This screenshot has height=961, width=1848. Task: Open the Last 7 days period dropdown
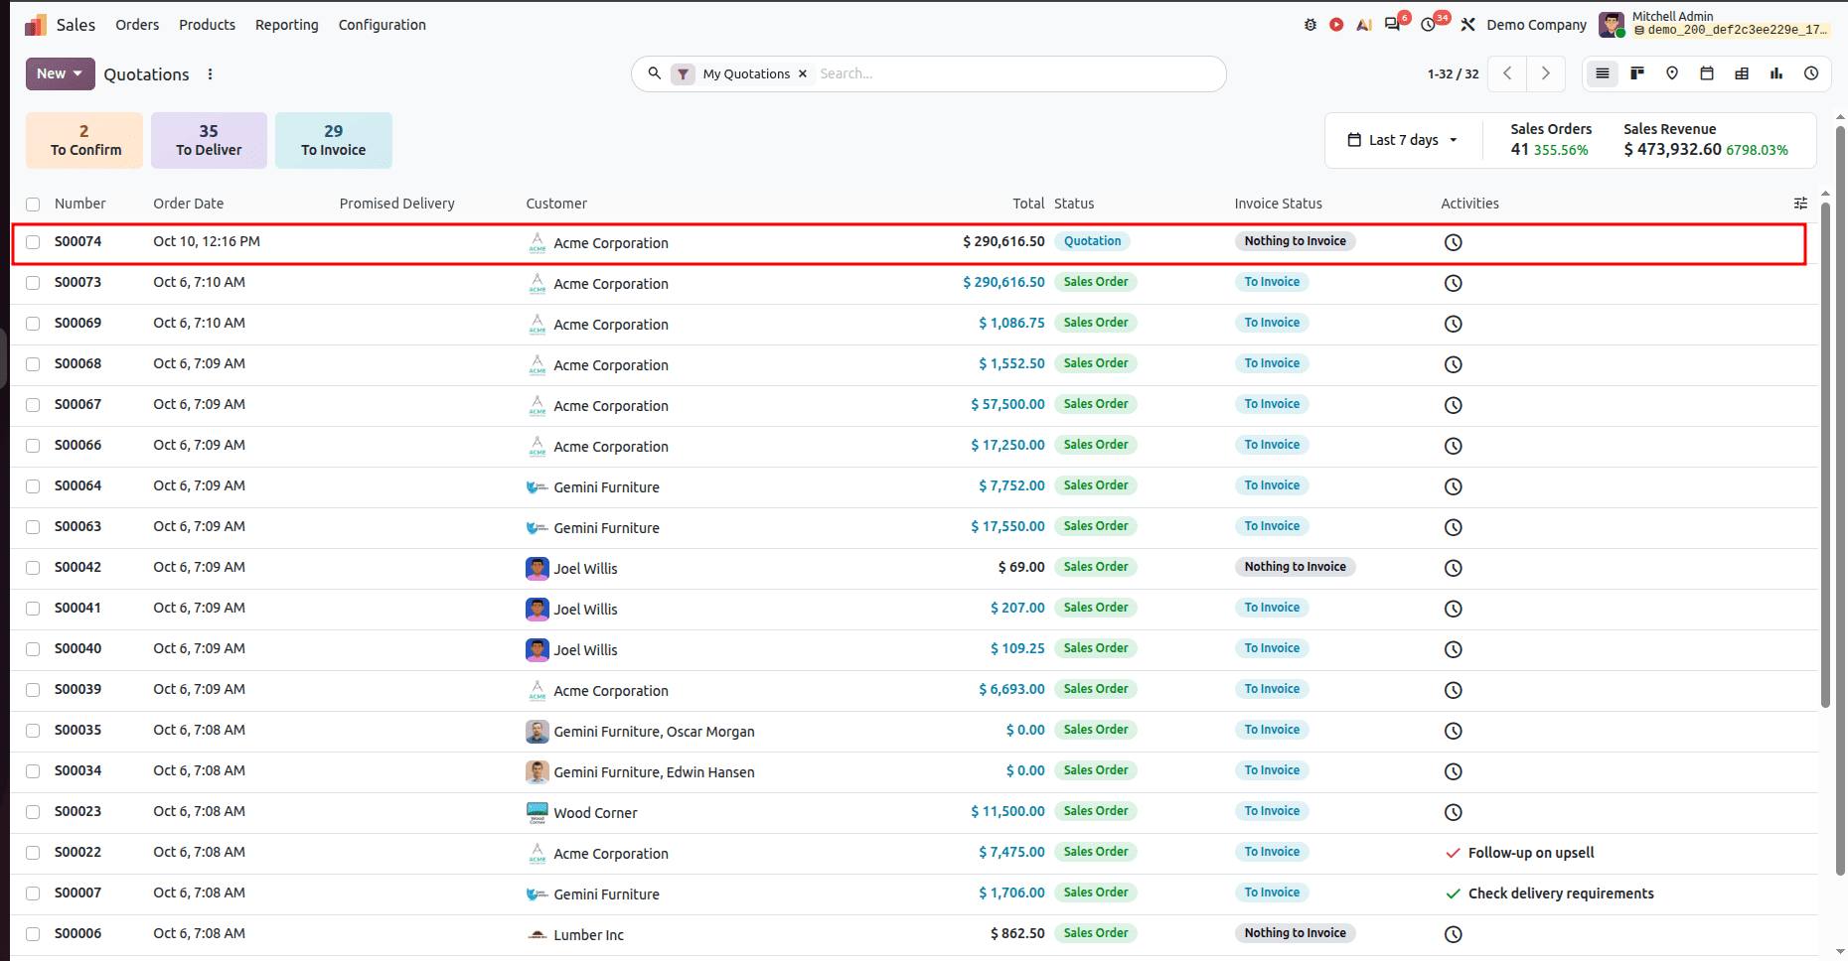[x=1403, y=140]
